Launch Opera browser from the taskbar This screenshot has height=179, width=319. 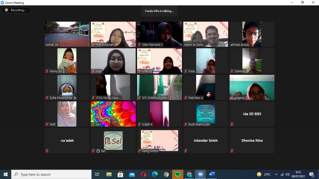coord(143,174)
